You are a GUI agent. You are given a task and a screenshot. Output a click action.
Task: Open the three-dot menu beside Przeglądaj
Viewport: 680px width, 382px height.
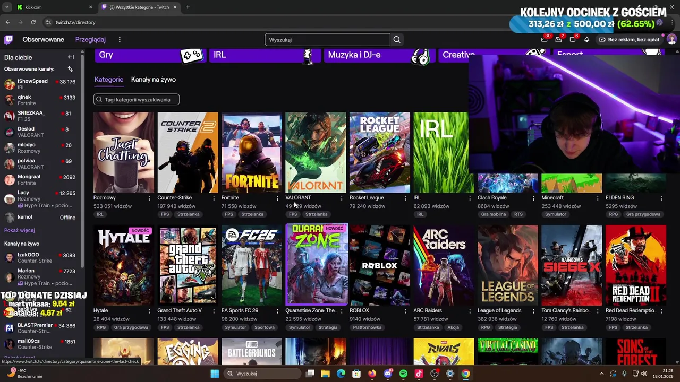(120, 40)
